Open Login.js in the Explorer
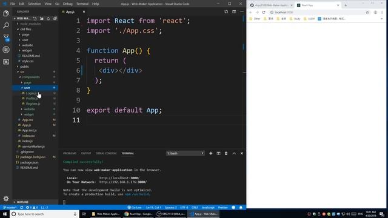 32,93
